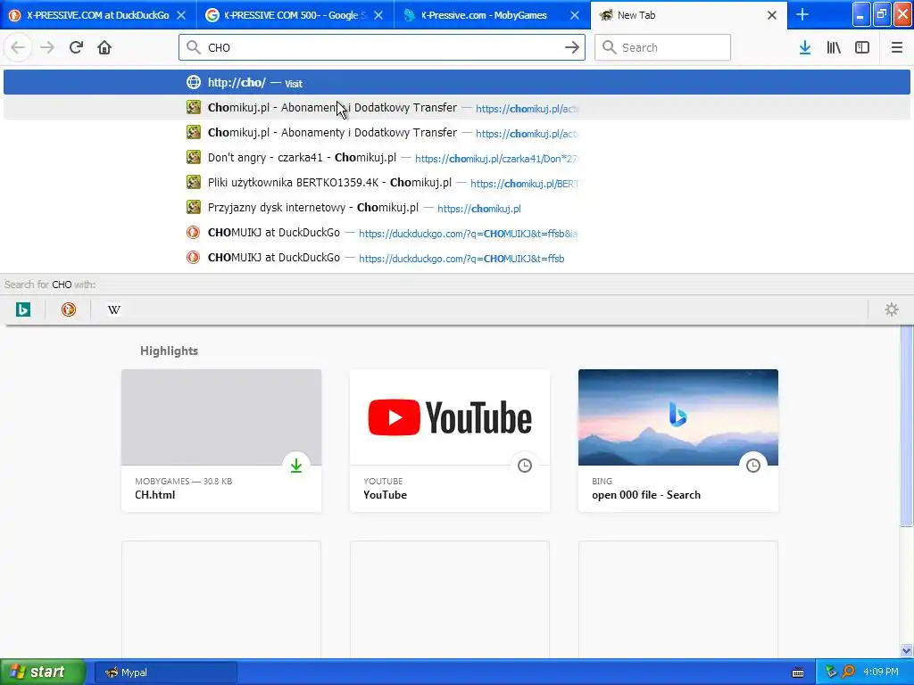This screenshot has width=914, height=685.
Task: Open CHOMUIKJ DuckDuckGo suggestion with ffsb&ia URL
Action: click(457, 233)
